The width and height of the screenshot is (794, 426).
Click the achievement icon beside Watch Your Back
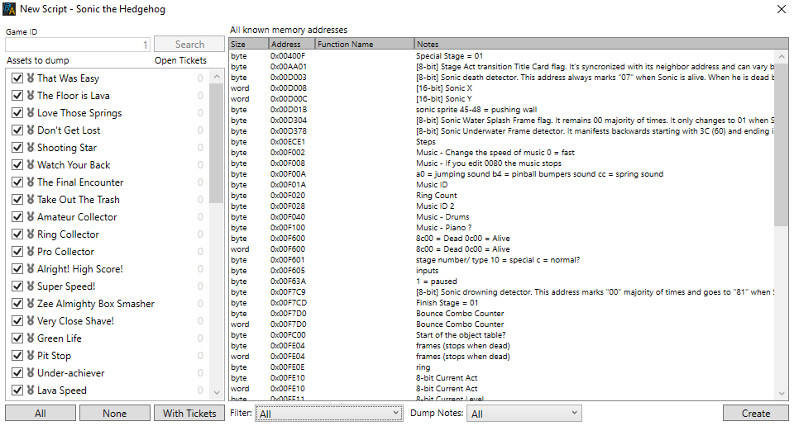[x=31, y=165]
